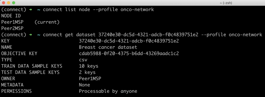
Task: Click the OBJECTIVE KEY value cdab5988 UUID
Action: tap(129, 54)
